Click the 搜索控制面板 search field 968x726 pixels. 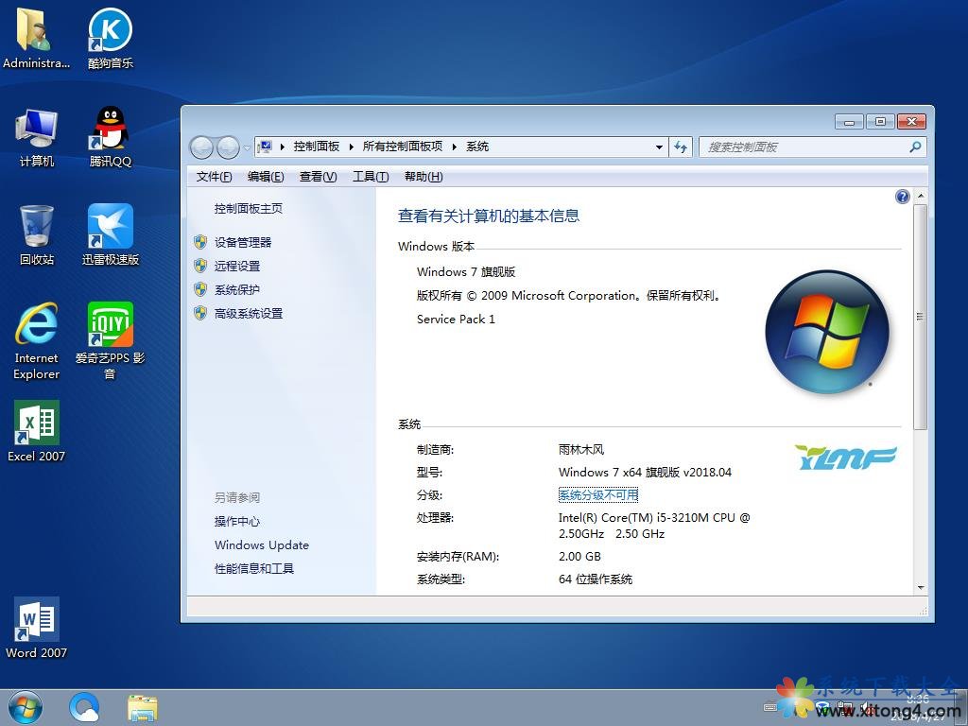(804, 147)
